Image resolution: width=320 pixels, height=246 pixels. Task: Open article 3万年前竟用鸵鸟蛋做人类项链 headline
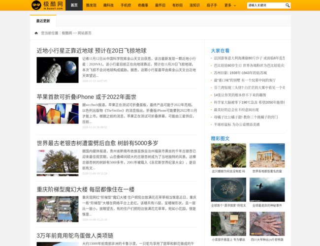point(75,236)
